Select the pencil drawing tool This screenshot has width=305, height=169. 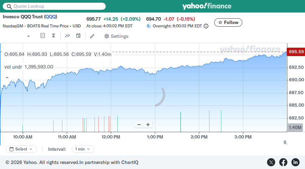tap(92, 36)
